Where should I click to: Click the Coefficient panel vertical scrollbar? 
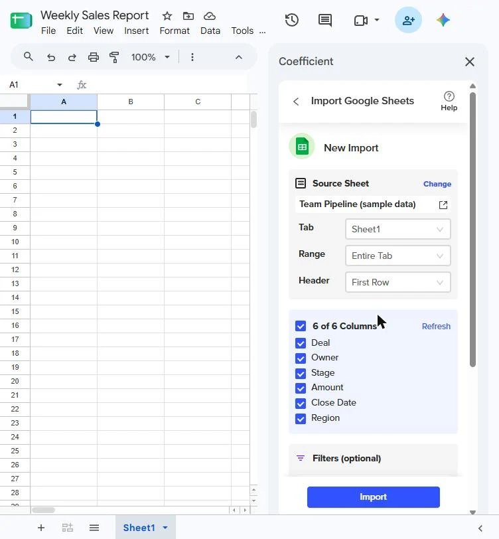tap(473, 230)
